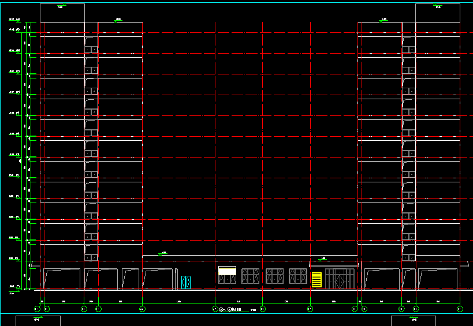Select the rightmost grid axis bubble at bottom

pyautogui.click(x=460, y=309)
